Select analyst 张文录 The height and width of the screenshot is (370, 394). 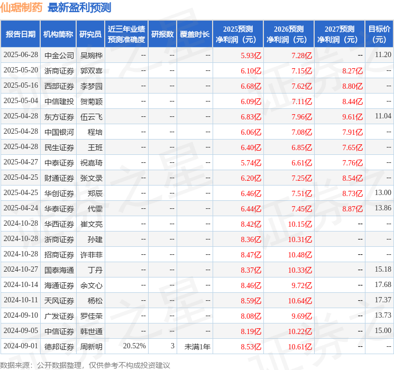tap(91, 178)
